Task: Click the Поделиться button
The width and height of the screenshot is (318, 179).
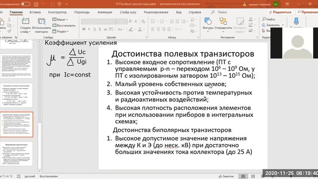Action: coord(280,12)
